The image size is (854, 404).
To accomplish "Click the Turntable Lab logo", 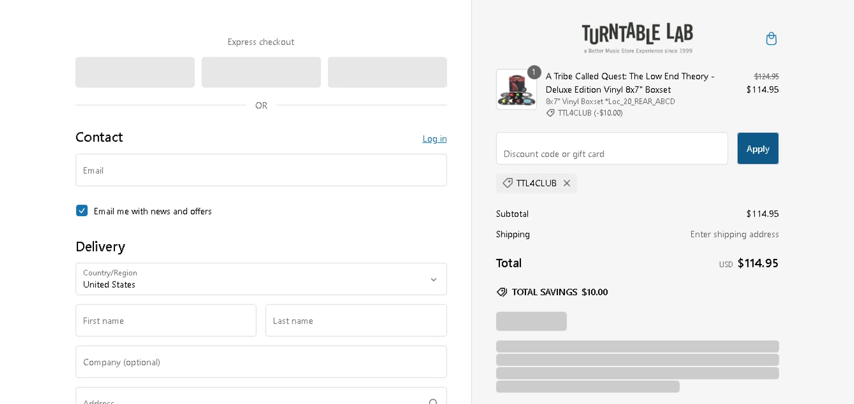I will point(637,38).
